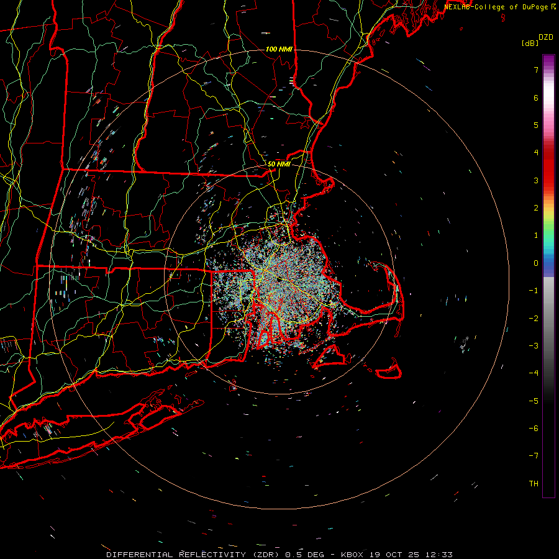Click the -1 value on the color scale
Image resolution: width=559 pixels, height=559 pixels.
534,291
